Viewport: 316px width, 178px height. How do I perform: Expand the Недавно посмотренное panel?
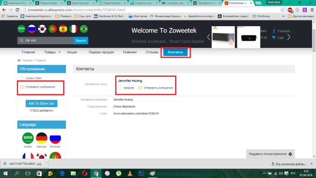290,154
